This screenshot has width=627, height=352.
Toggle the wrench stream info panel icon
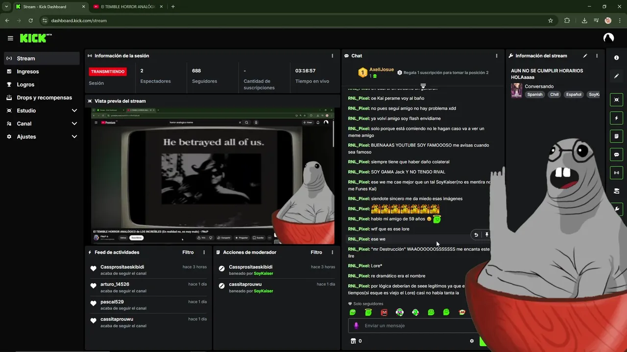[616, 209]
